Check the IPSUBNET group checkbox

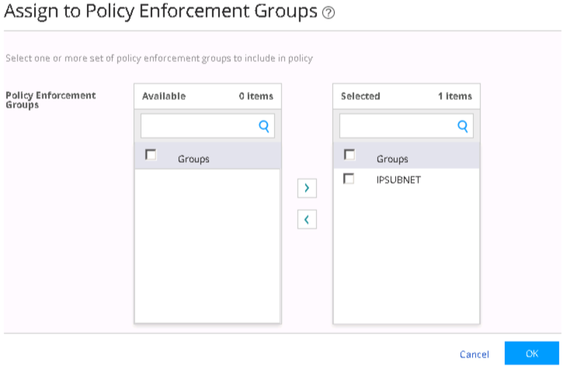[x=349, y=179]
